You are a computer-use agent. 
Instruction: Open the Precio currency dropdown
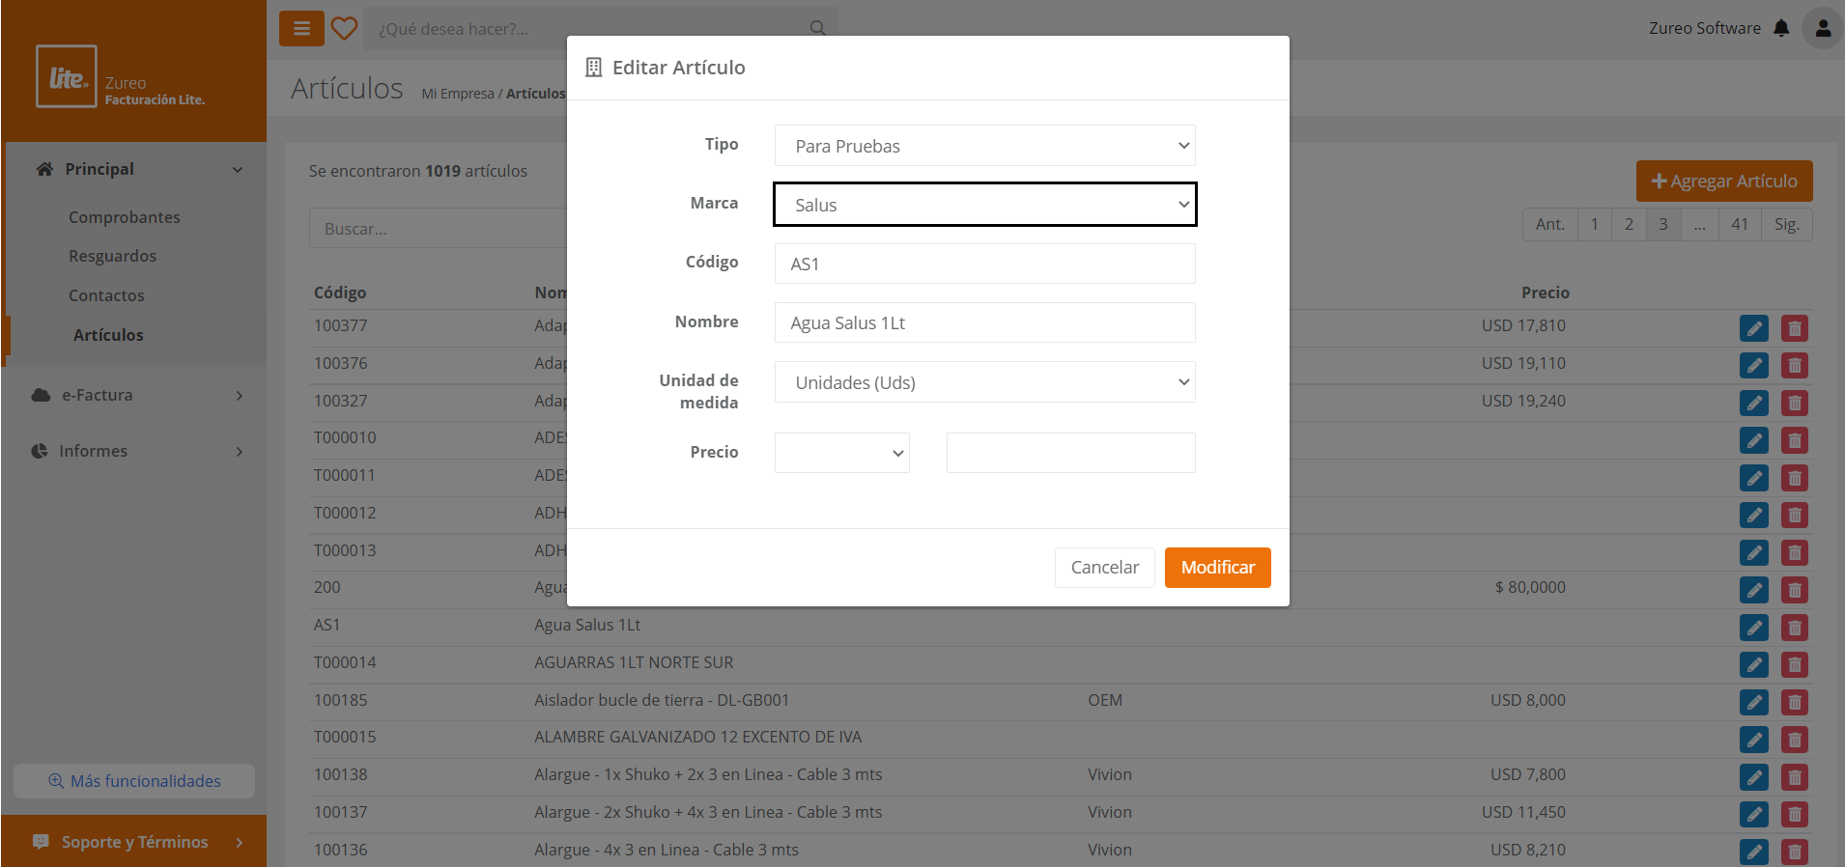841,453
